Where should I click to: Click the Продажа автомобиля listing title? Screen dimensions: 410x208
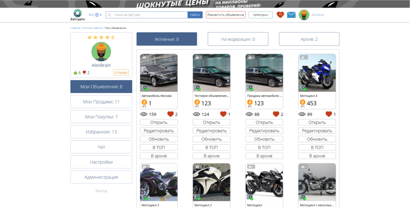(264, 96)
